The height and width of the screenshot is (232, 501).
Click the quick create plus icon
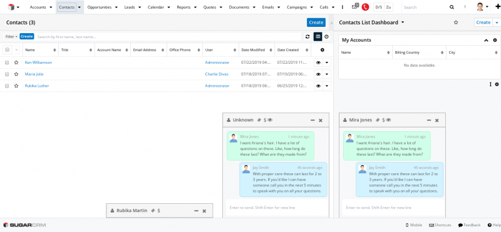(497, 7)
